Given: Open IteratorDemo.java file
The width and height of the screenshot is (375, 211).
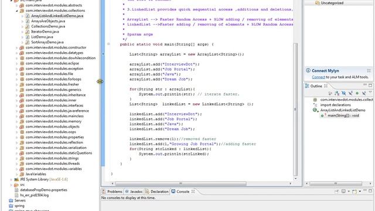Looking at the screenshot, I should click(x=45, y=32).
